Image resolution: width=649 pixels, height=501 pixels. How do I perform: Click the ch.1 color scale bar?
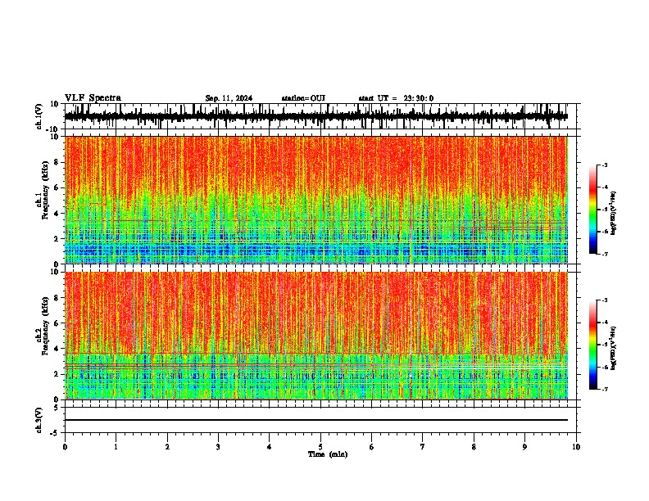(592, 210)
